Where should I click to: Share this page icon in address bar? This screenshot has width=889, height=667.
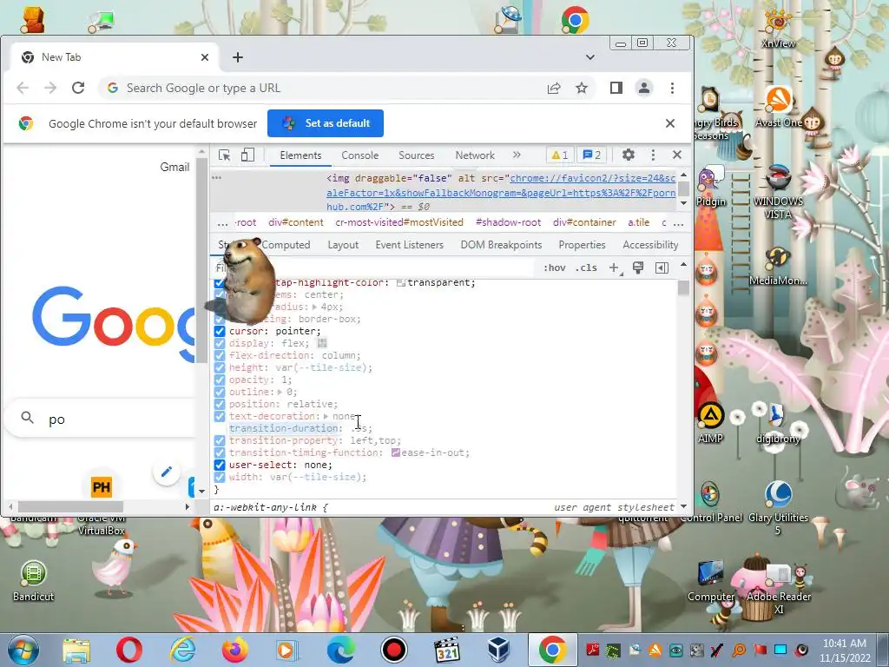pyautogui.click(x=554, y=88)
